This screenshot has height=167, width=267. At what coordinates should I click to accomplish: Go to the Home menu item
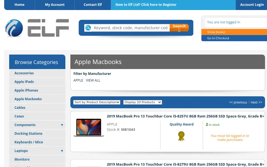[x=19, y=5]
